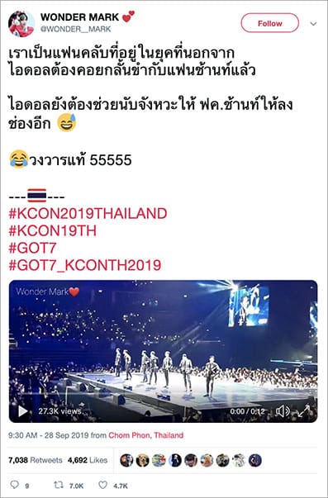
Task: Open the @WONDER__MARK handle
Action: click(x=76, y=29)
